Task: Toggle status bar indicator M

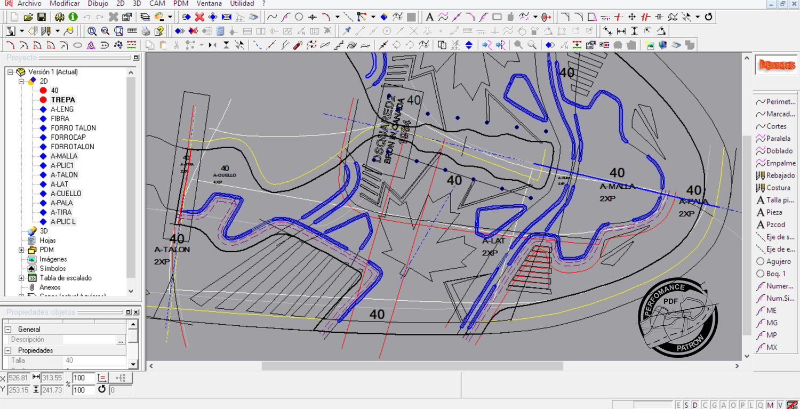Action: coord(770,405)
